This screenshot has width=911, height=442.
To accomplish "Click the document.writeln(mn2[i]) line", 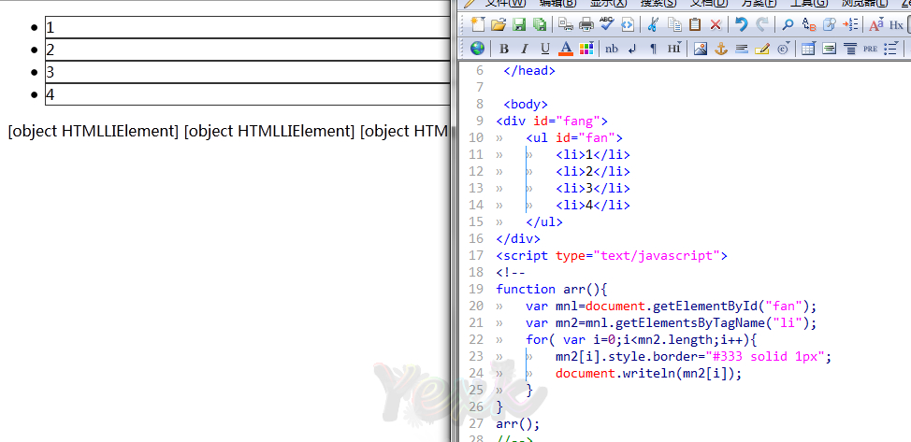I will pos(649,373).
